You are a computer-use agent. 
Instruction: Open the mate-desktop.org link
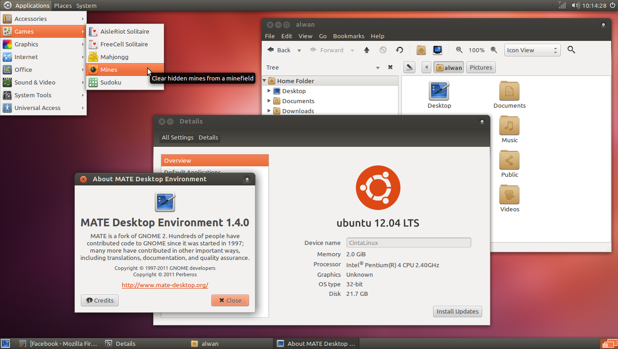tap(165, 285)
